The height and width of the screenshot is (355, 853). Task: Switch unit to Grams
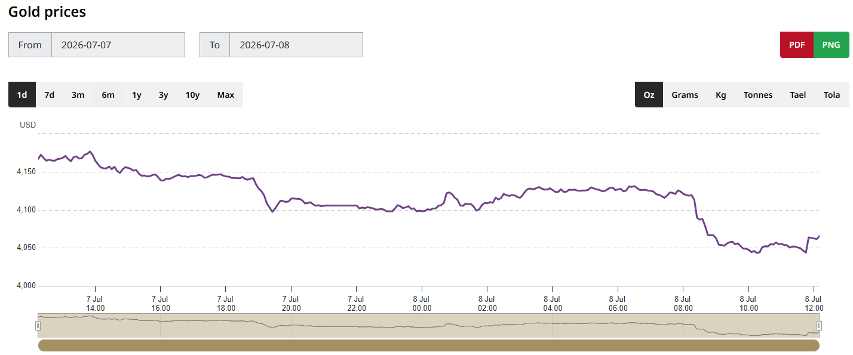pyautogui.click(x=685, y=95)
